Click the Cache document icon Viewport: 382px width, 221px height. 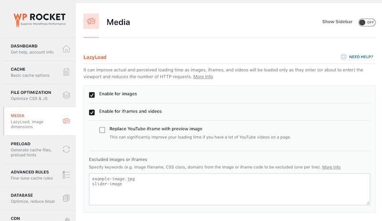pos(66,72)
